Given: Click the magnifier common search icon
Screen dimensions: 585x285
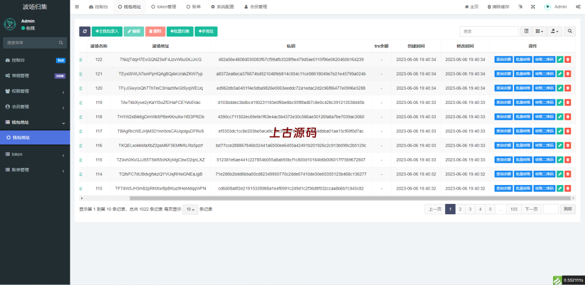Looking at the screenshot, I should (x=570, y=32).
